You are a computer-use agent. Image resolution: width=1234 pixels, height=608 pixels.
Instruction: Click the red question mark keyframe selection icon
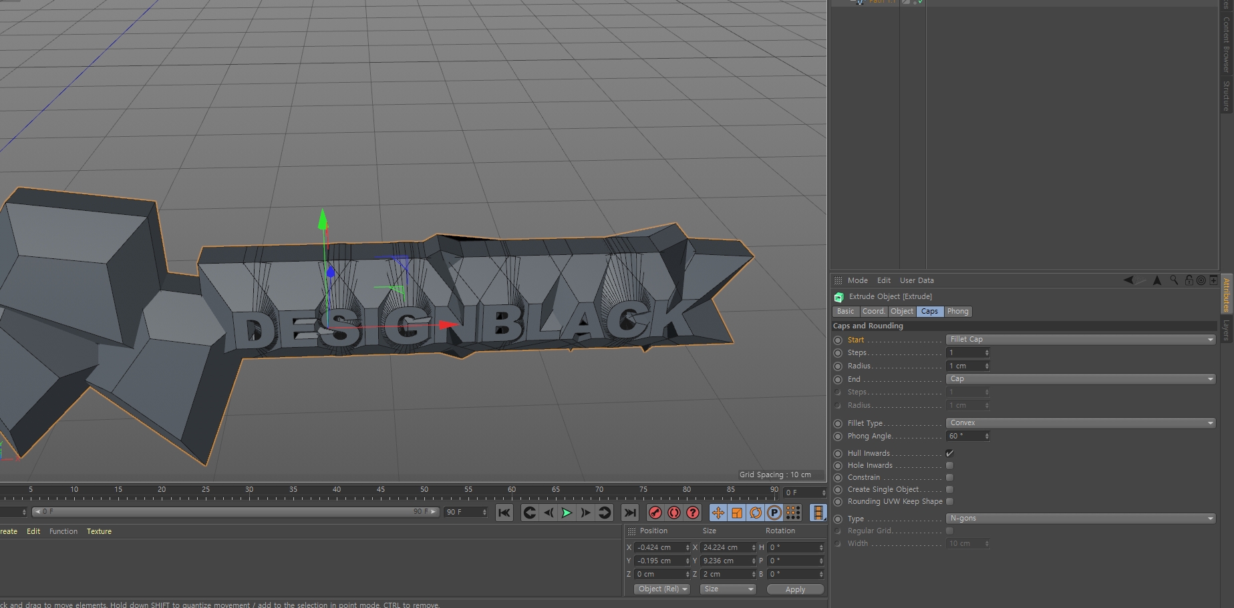pos(693,513)
